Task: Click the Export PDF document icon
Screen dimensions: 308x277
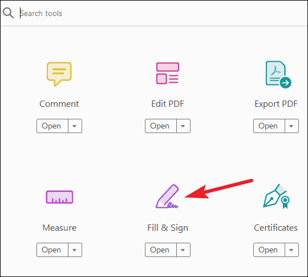Action: point(278,74)
